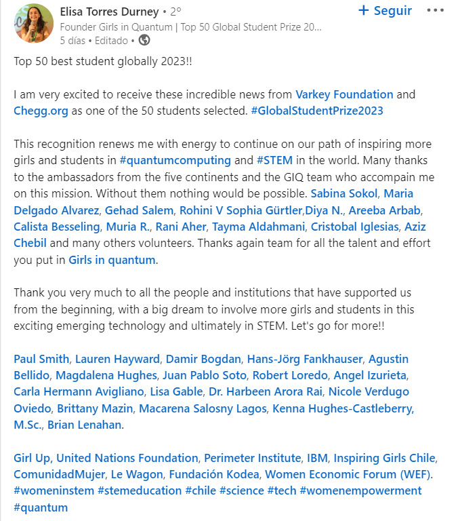The image size is (458, 521).
Task: Open Women Economic Forum (WEF) link
Action: [348, 474]
